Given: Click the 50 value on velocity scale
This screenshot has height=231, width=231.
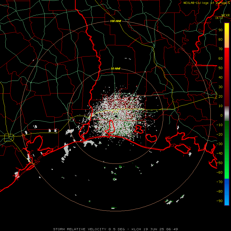Looking at the screenshot, I should [220, 68].
